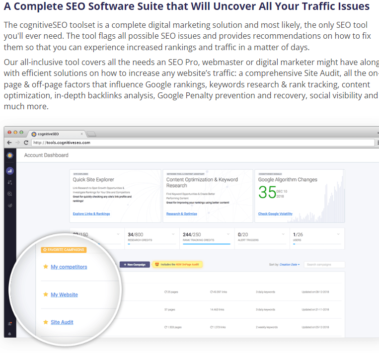Expand the Users 1/26 chevron
Image resolution: width=379 pixels, height=356 pixels.
click(338, 234)
